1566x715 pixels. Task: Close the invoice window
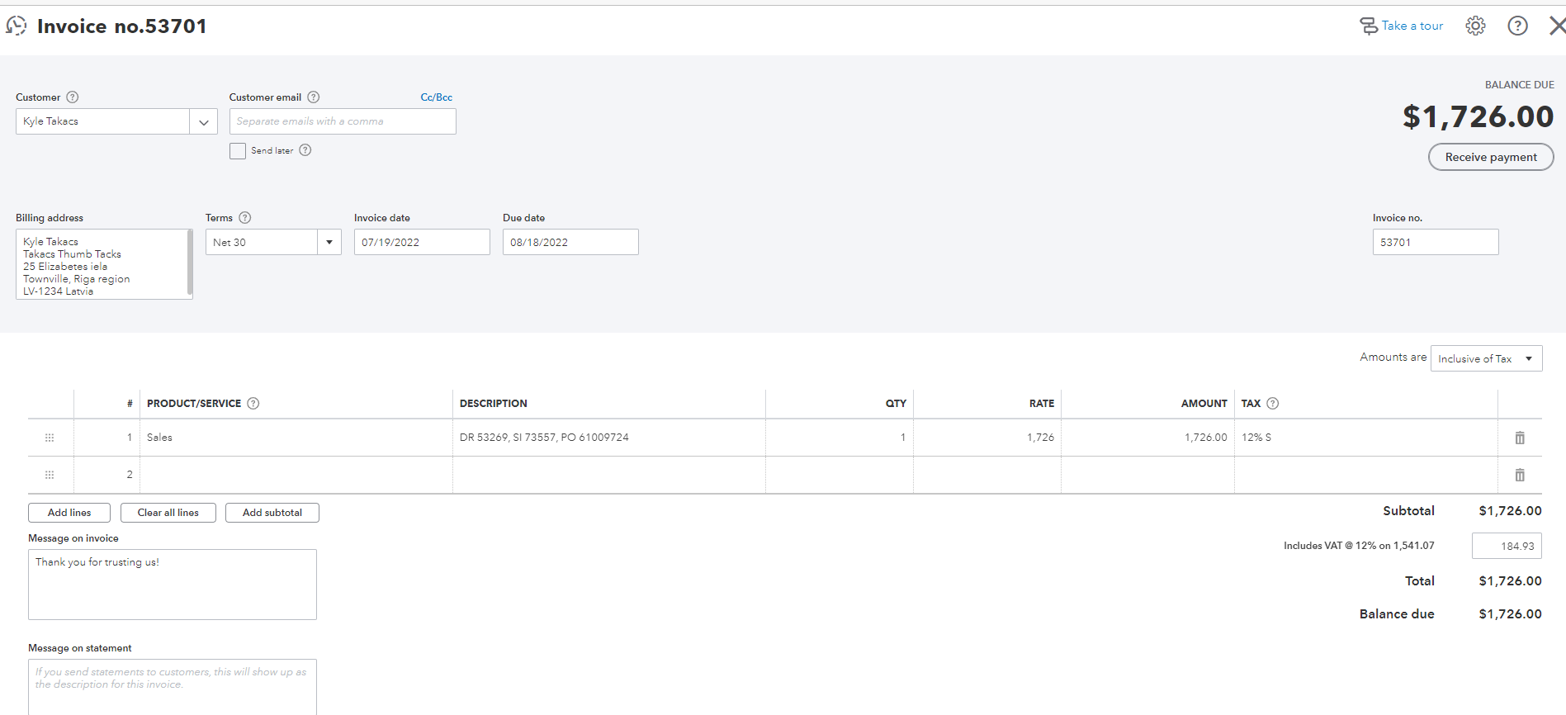1557,26
